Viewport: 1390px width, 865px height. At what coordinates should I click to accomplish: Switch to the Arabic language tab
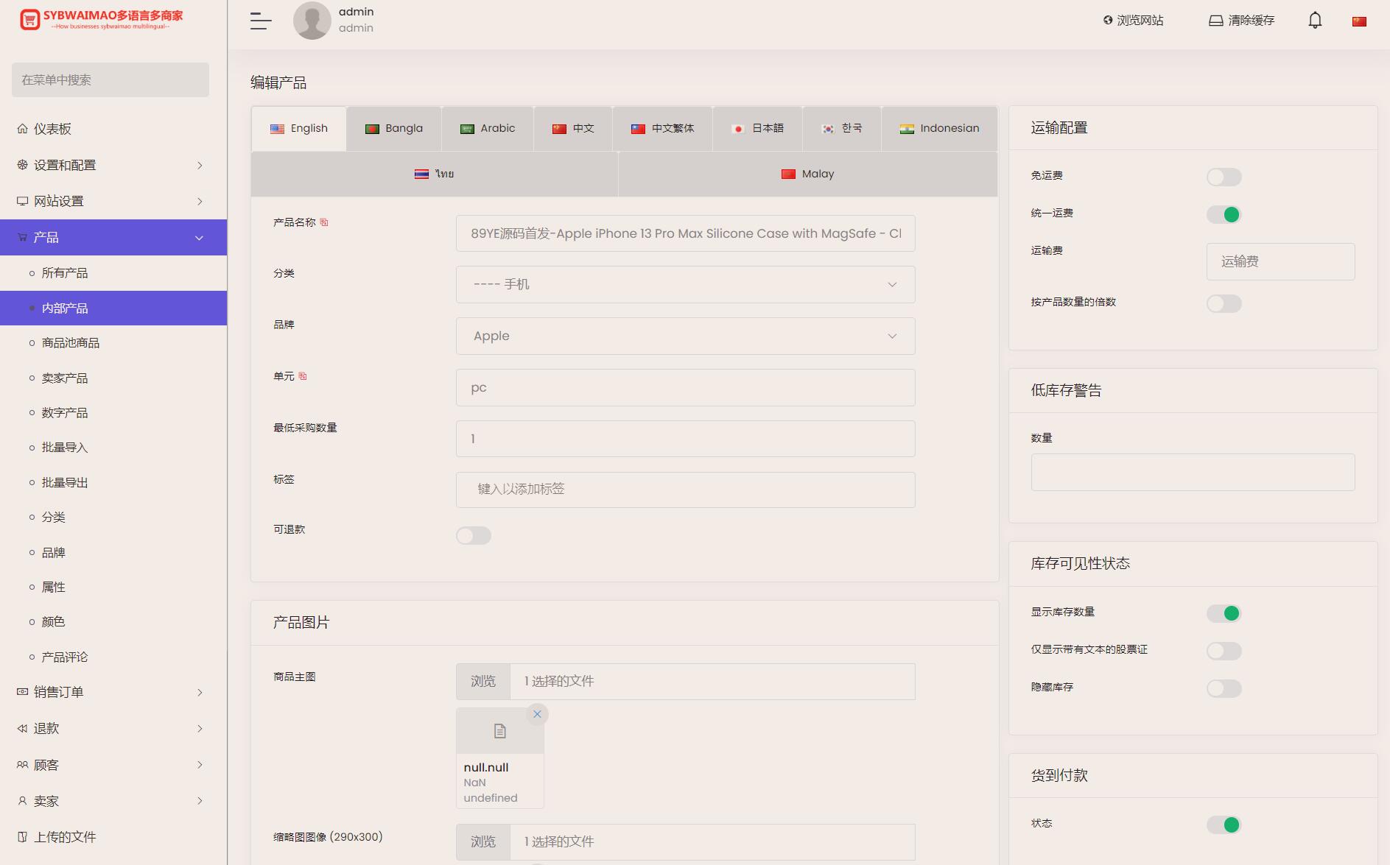(x=488, y=129)
